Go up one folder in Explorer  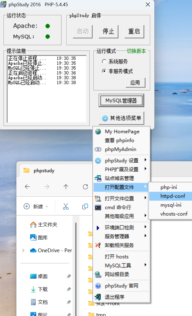point(66,187)
